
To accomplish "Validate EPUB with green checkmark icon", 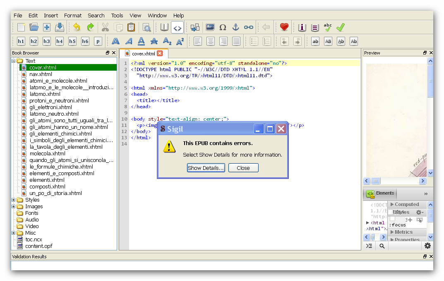I will 341,27.
